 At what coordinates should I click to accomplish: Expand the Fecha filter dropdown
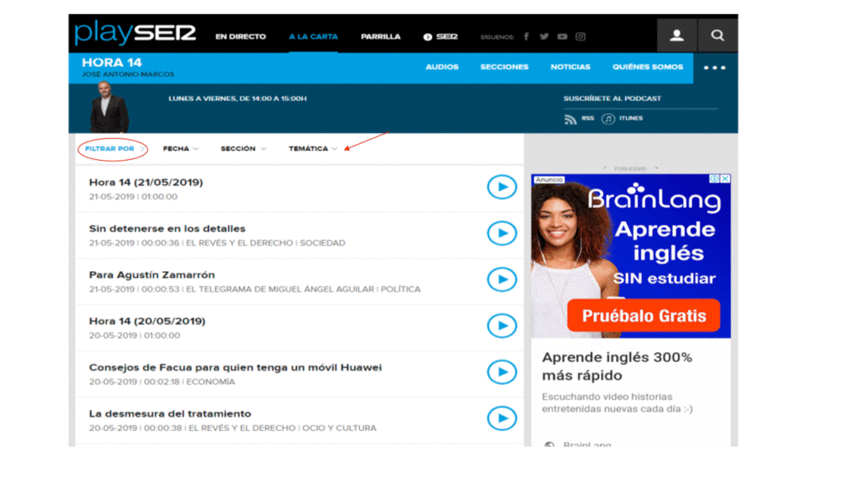[181, 149]
